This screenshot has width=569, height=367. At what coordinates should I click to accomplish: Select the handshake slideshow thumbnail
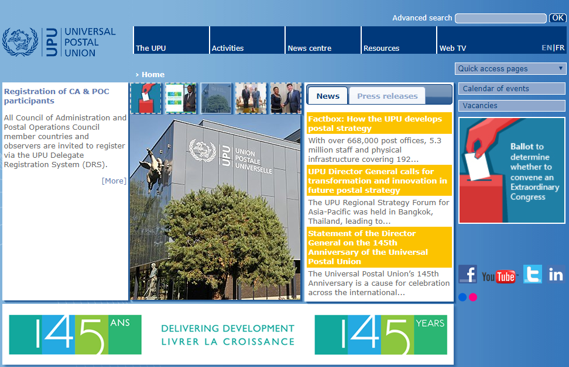coord(286,98)
